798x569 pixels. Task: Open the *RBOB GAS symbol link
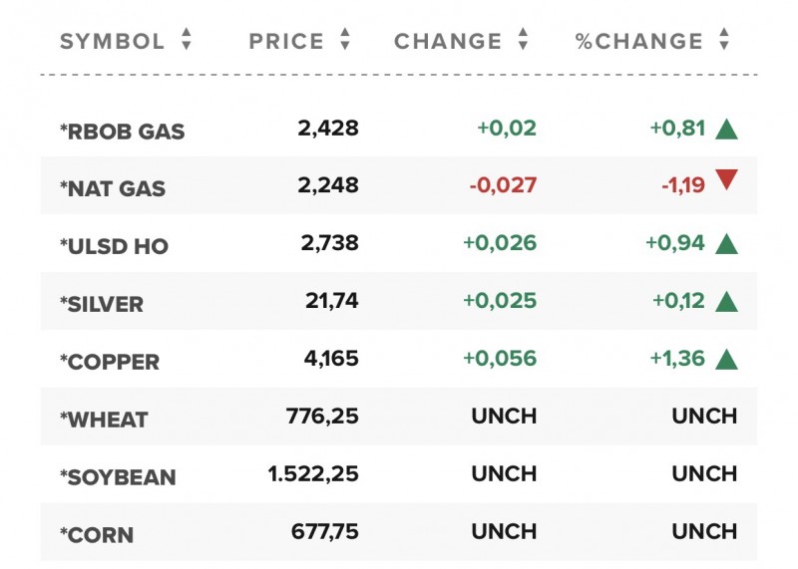pos(123,132)
